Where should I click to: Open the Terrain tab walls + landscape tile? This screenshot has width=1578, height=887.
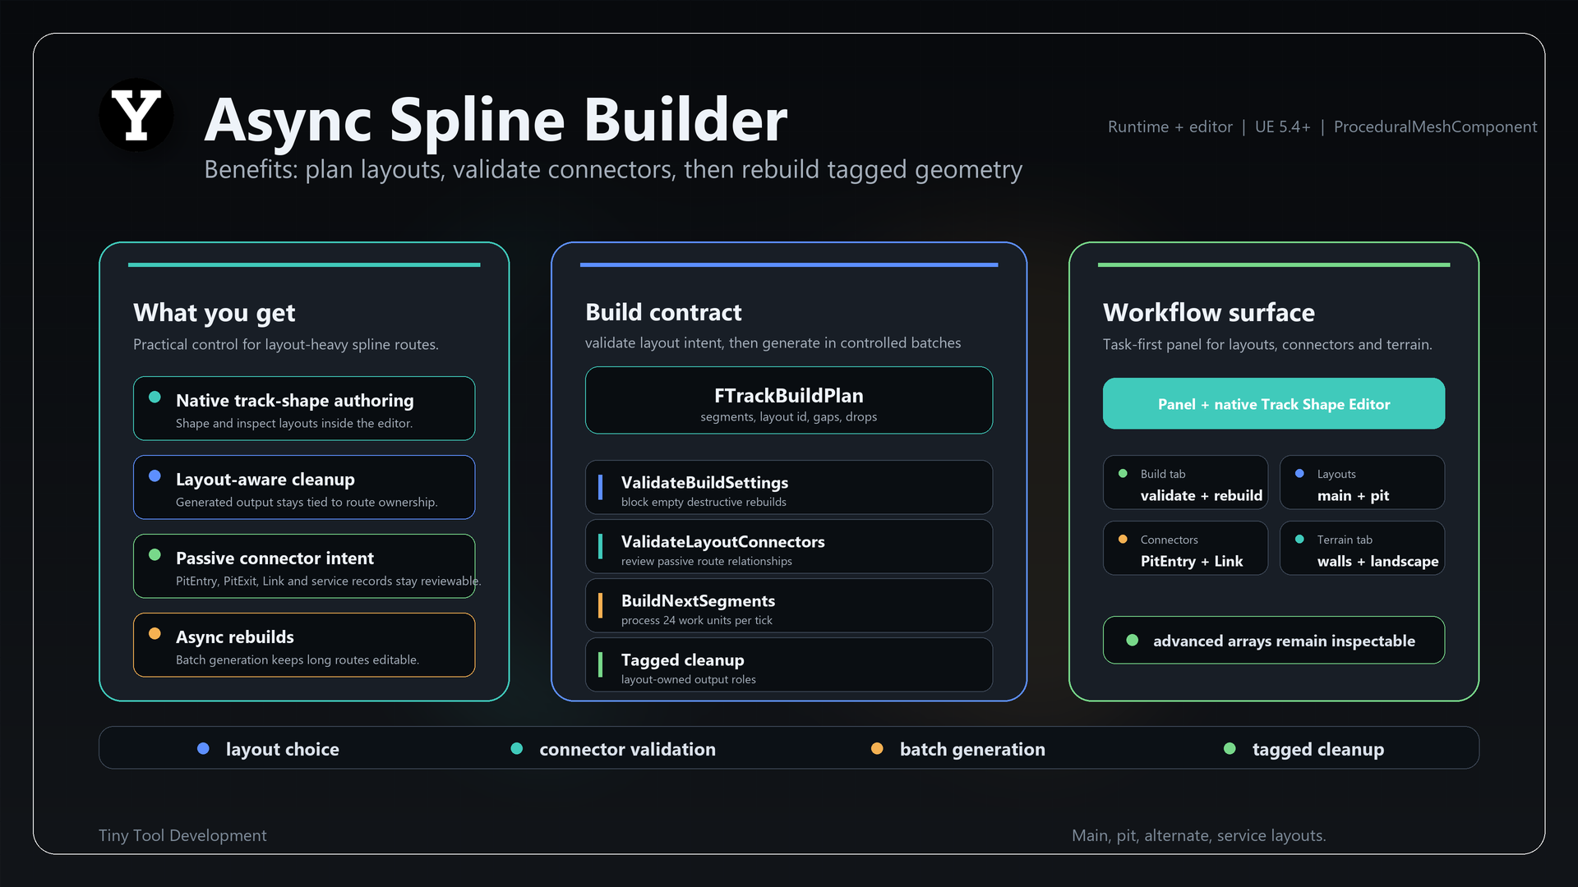1362,548
